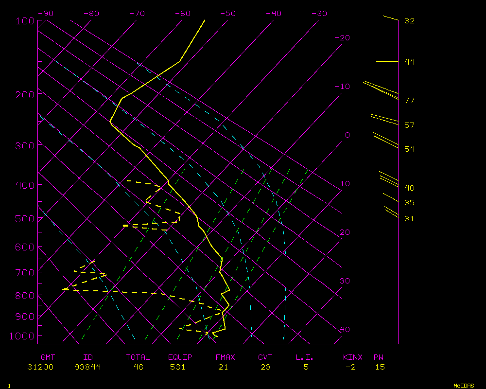Screen dimensions: 486x389
Task: Select the 500 pressure level label
Action: 25,219
